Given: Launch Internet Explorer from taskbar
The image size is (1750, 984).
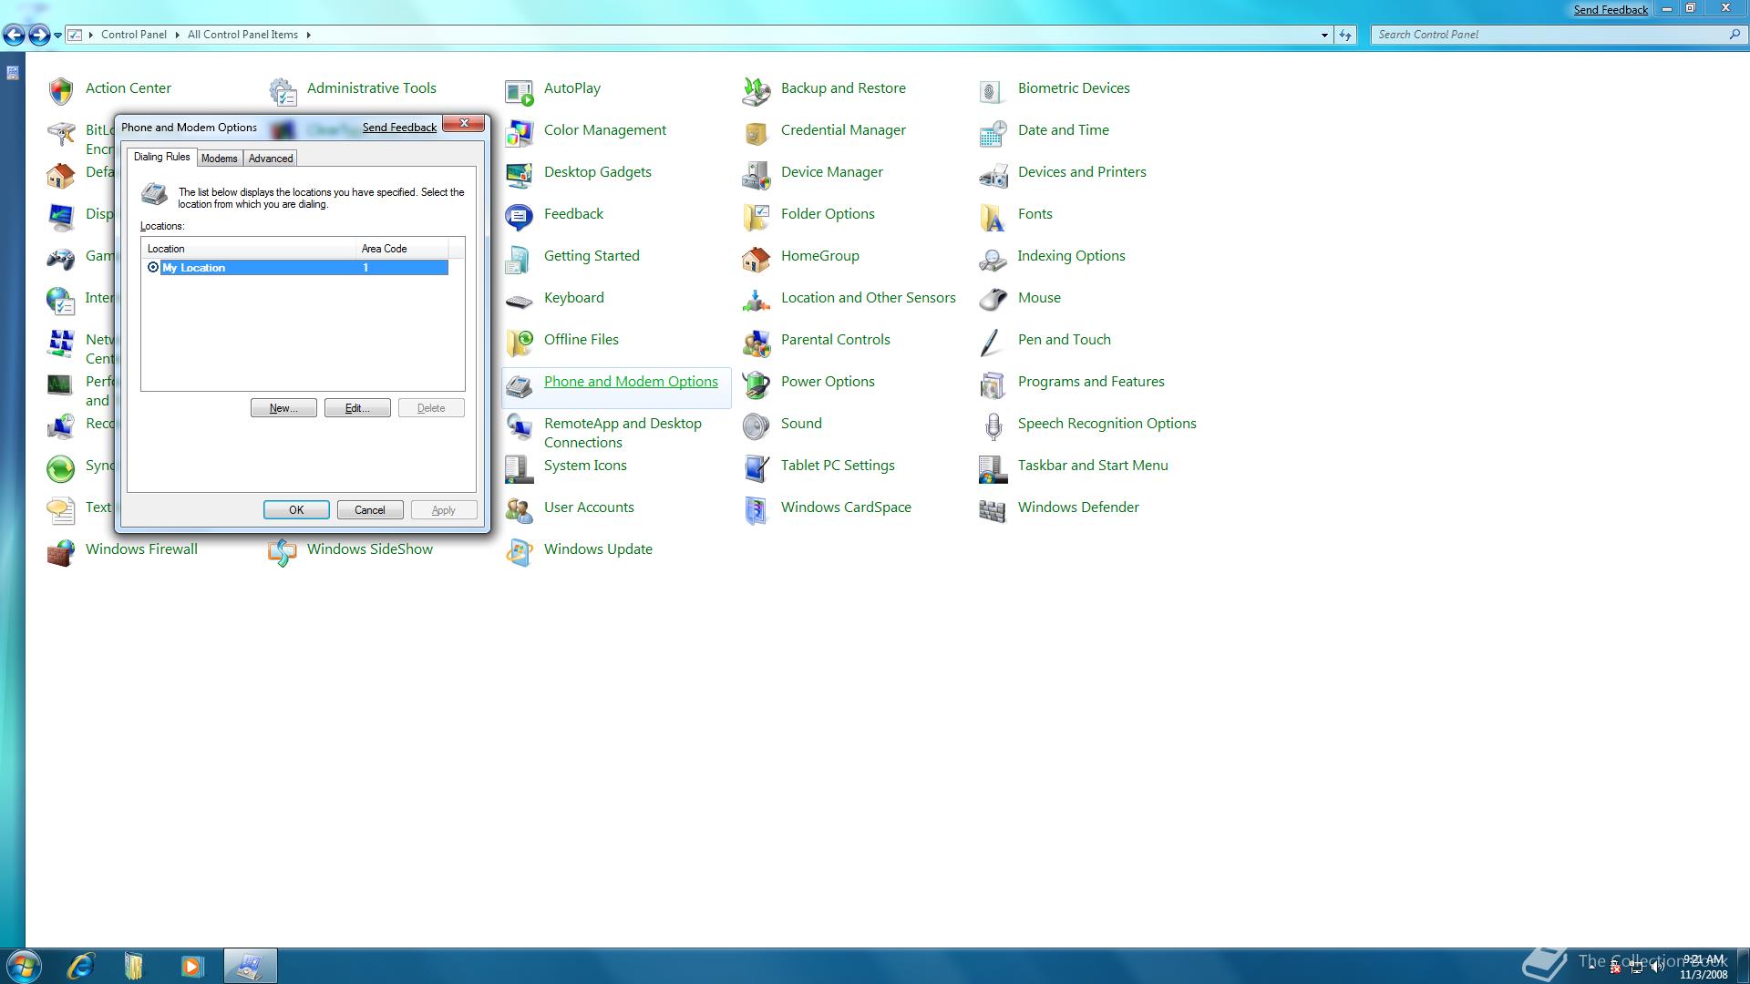Looking at the screenshot, I should [81, 966].
